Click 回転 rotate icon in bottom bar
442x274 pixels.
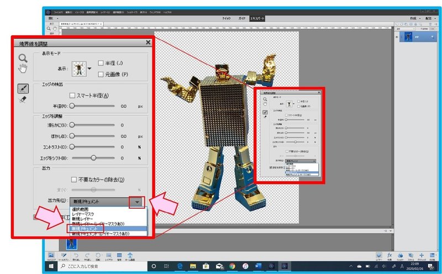click(98, 256)
